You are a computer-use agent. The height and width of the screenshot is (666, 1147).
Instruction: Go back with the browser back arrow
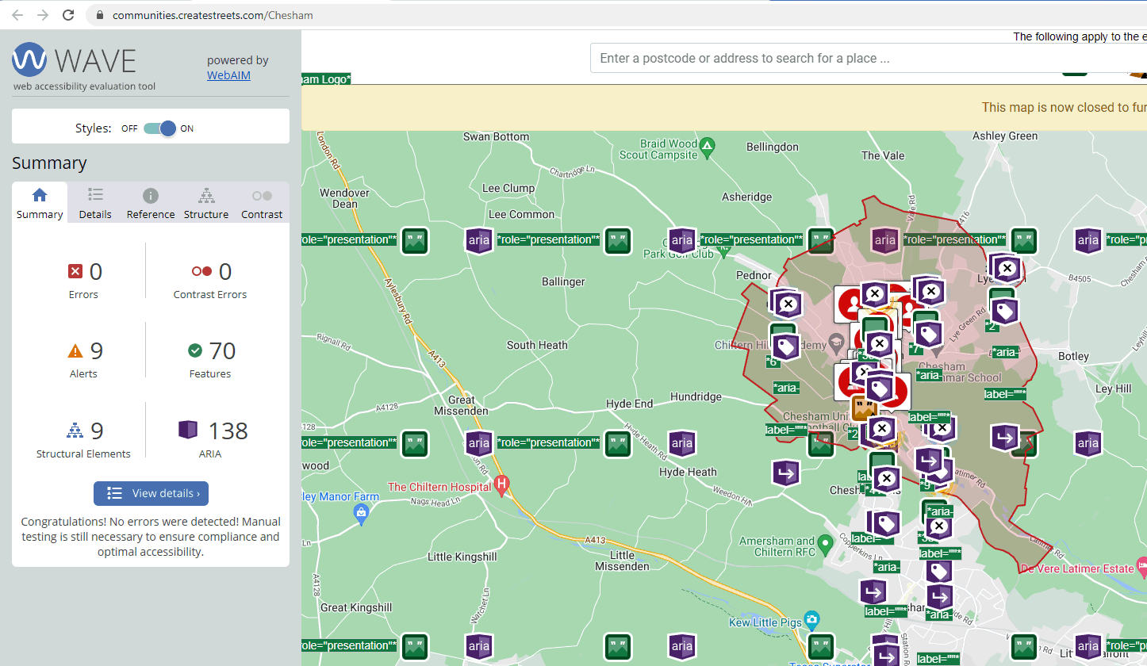point(17,15)
